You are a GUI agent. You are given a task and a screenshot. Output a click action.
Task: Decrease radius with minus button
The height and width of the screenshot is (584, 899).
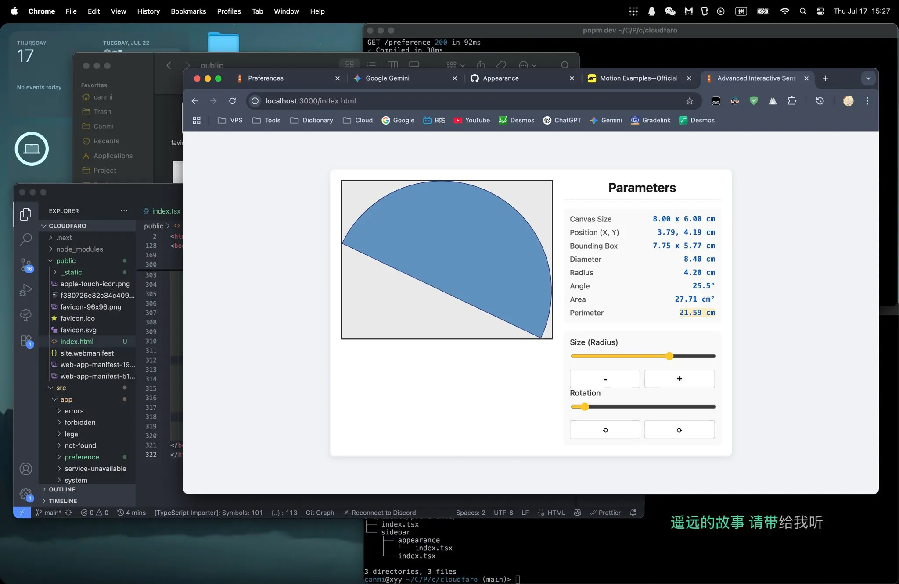coord(605,379)
